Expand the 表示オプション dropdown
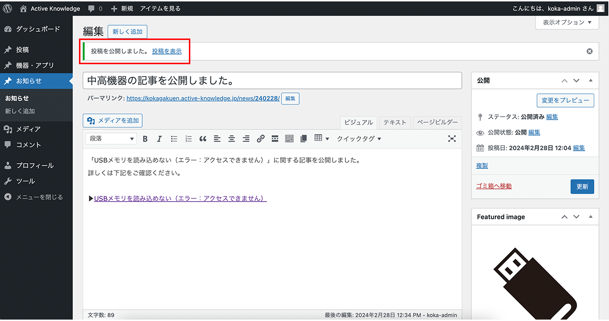The image size is (609, 321). [x=567, y=22]
